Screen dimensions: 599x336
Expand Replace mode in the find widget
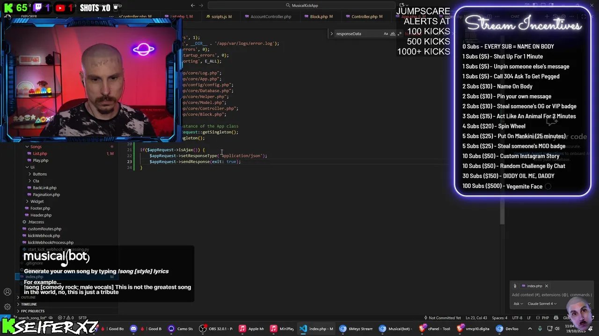[x=331, y=34]
